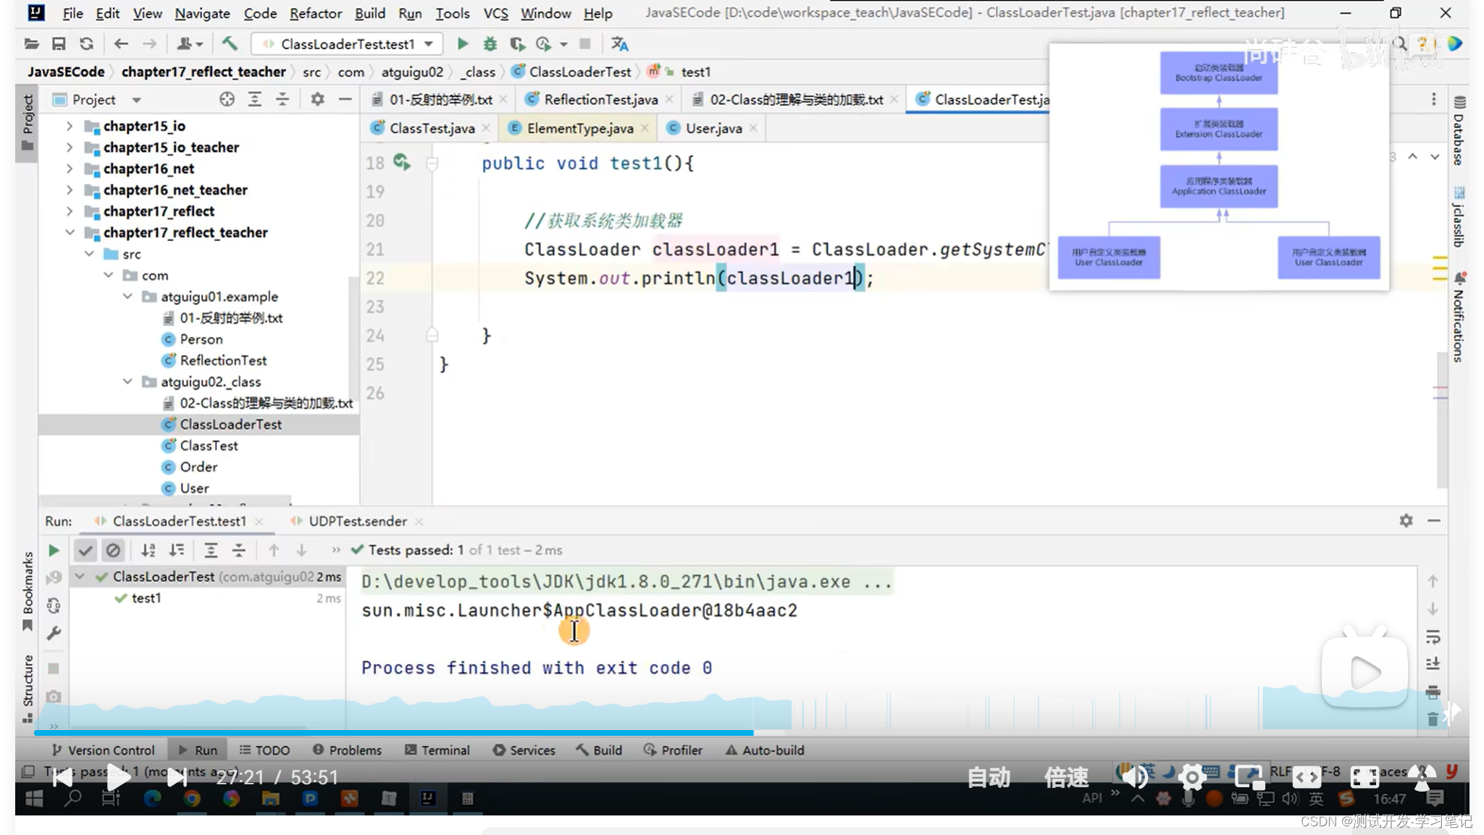This screenshot has height=835, width=1484.
Task: Open the Project view dropdown
Action: coord(136,99)
